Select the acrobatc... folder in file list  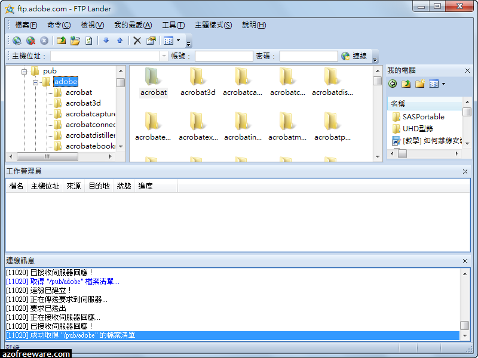click(287, 82)
